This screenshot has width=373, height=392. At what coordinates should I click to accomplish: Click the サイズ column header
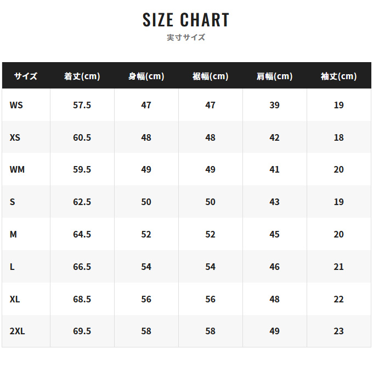coord(26,76)
